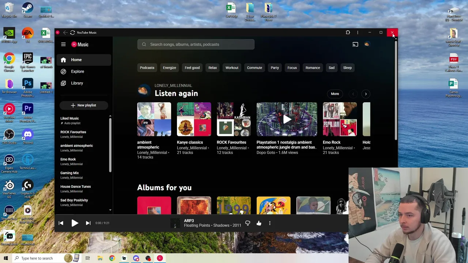Click the YouTube Music logo
This screenshot has width=468, height=263.
(80, 45)
